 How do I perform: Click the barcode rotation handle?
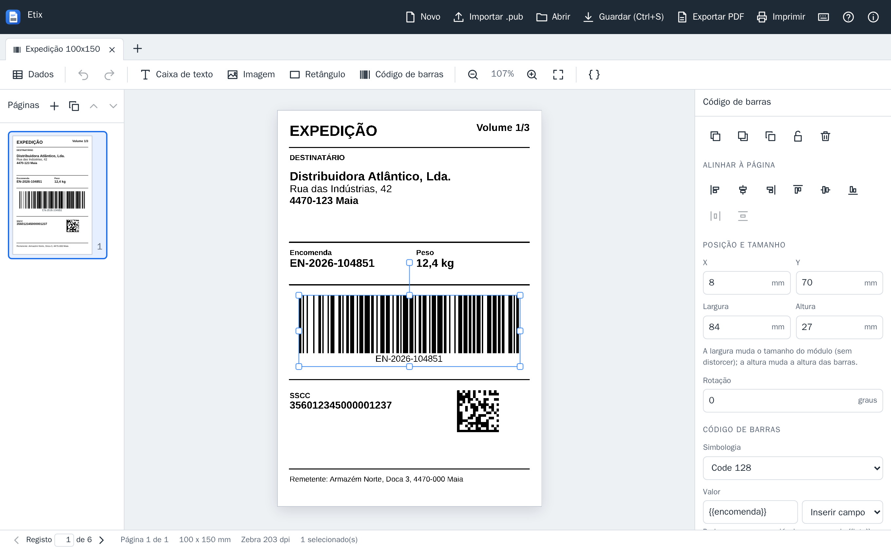(409, 263)
